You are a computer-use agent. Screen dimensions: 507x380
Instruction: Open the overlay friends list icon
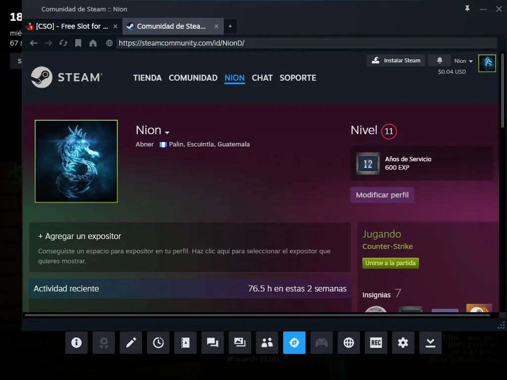(x=267, y=342)
